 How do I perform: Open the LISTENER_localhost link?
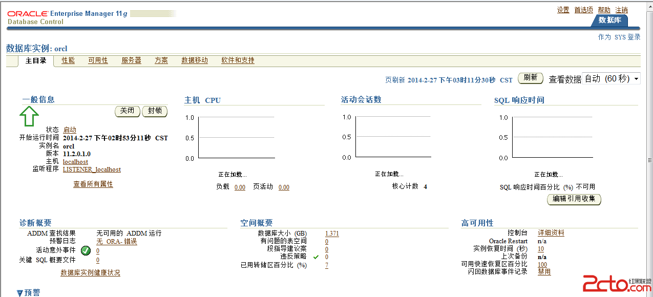pos(92,169)
